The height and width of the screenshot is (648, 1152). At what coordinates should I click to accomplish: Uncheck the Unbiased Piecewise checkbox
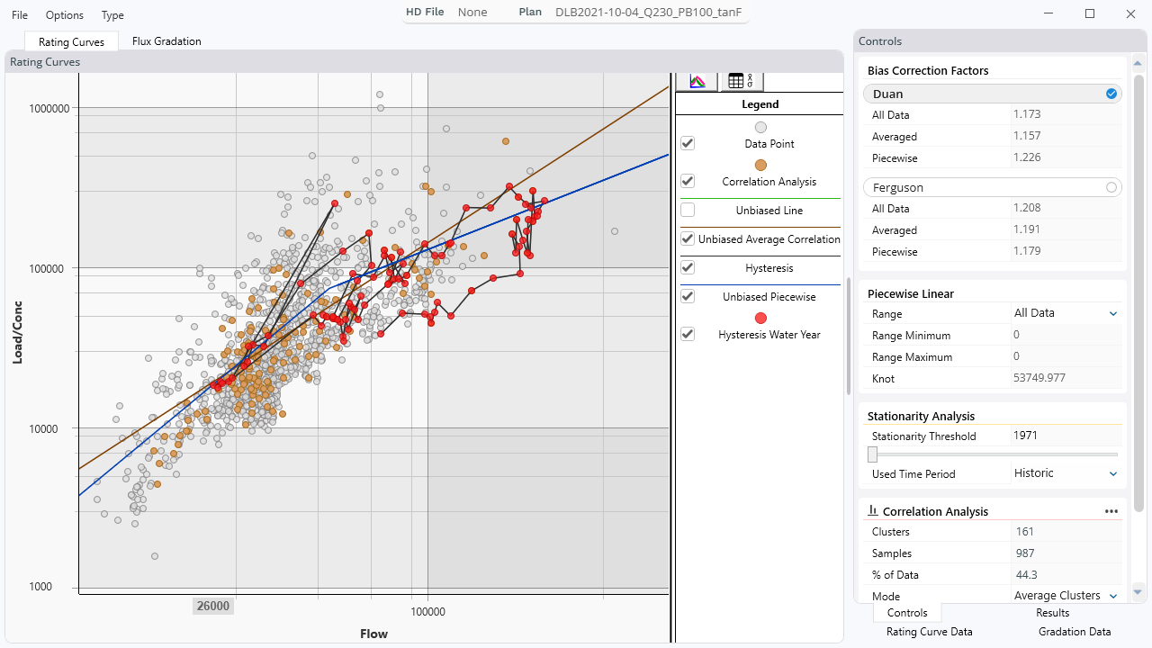pyautogui.click(x=688, y=297)
